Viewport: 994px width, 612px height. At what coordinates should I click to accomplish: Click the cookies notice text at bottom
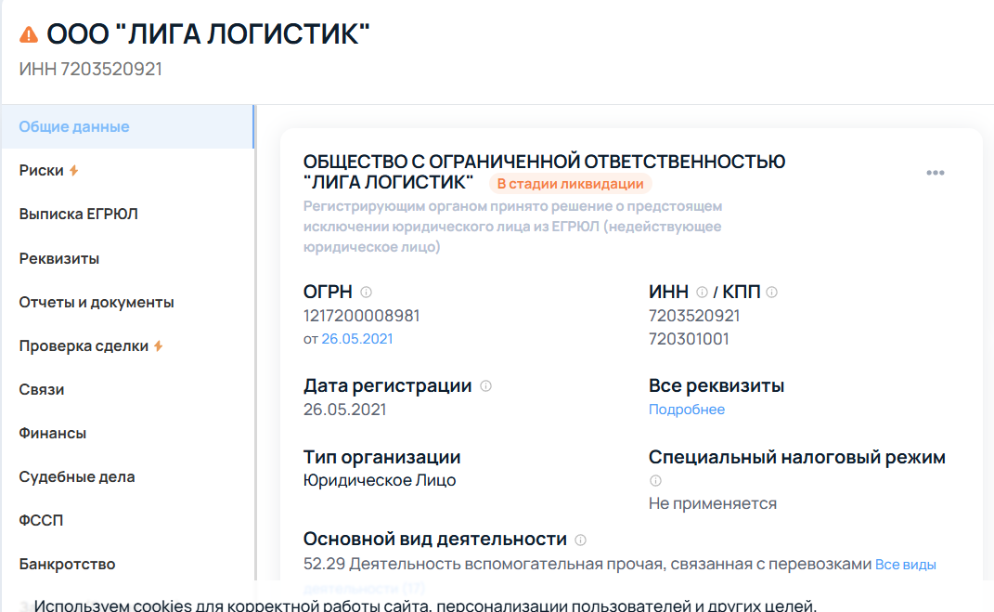tap(425, 605)
